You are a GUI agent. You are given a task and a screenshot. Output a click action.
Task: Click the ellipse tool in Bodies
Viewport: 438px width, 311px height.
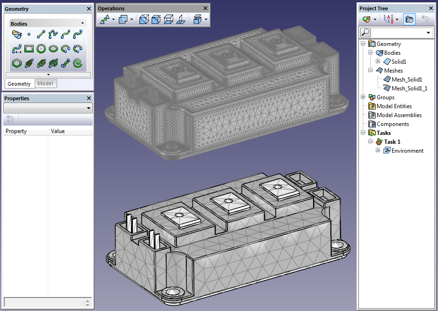point(53,48)
